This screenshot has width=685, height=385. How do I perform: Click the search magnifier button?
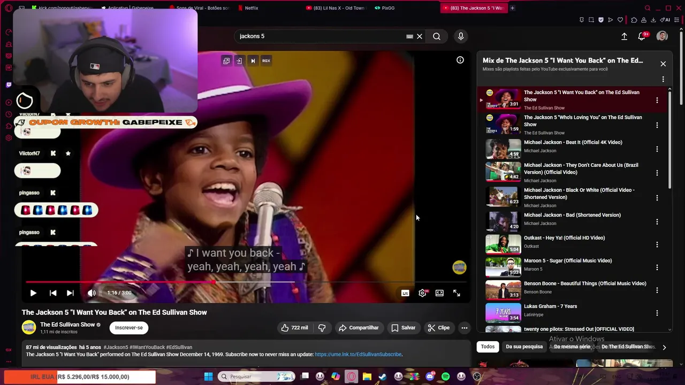click(437, 36)
